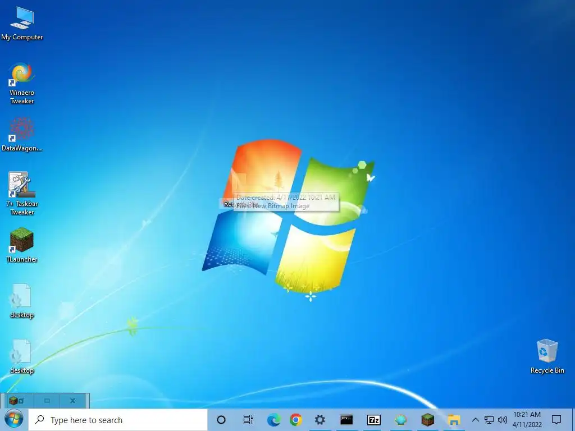The height and width of the screenshot is (431, 575).
Task: Launch Google Chrome from the taskbar
Action: 296,420
